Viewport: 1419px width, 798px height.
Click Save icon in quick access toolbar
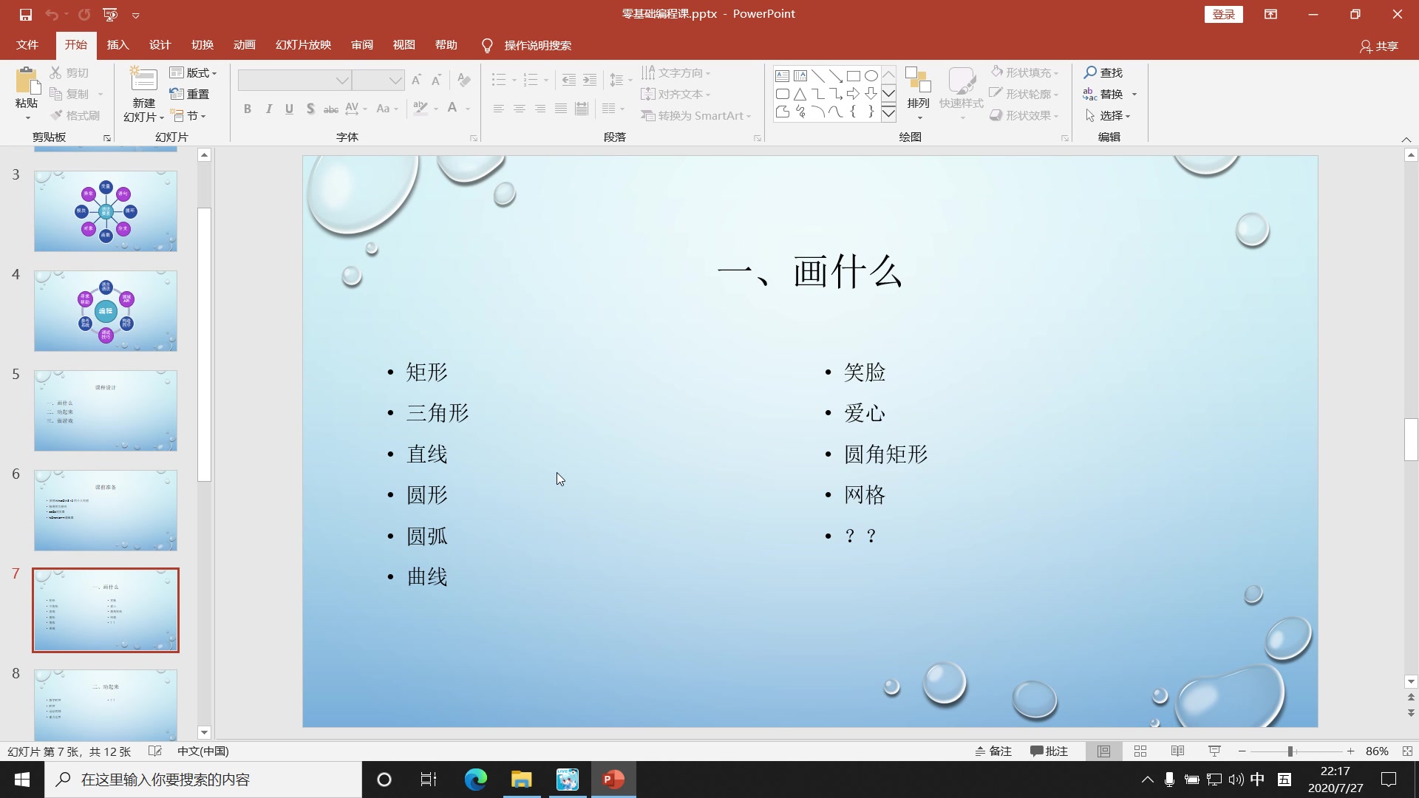[x=25, y=14]
